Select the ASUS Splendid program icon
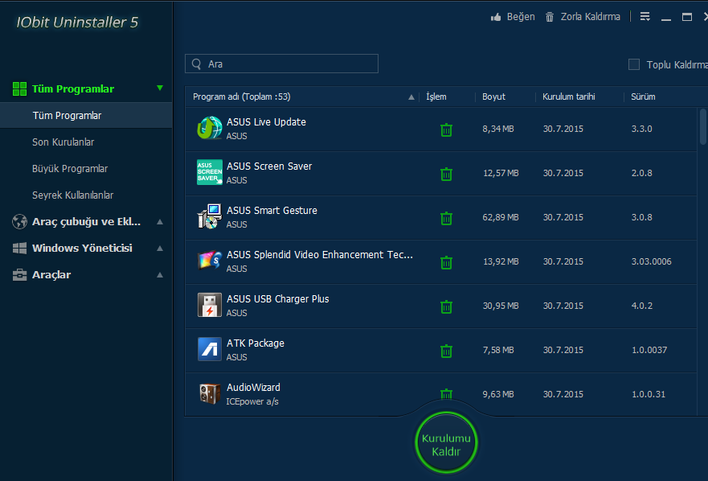708x481 pixels. tap(210, 261)
